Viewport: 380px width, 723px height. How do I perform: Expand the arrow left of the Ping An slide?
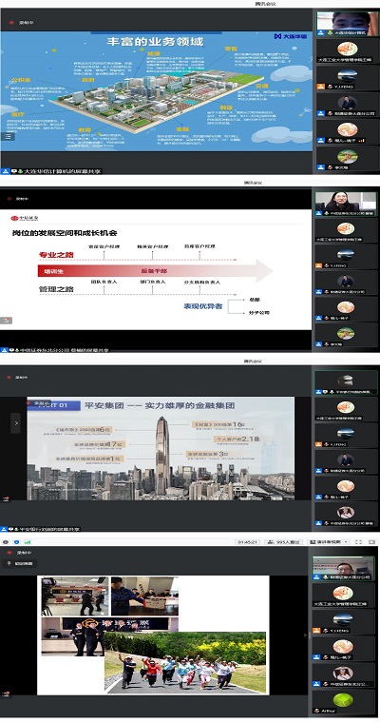pos(15,422)
